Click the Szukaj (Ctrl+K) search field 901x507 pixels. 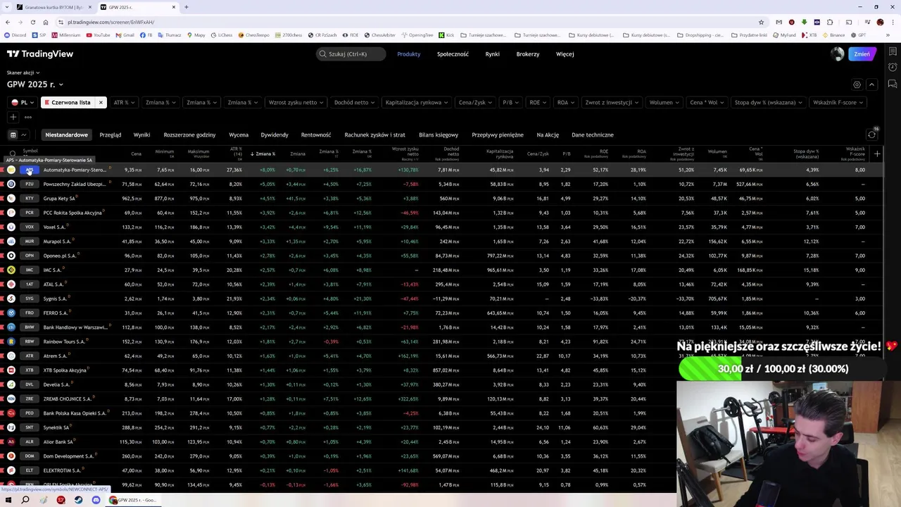click(x=351, y=54)
